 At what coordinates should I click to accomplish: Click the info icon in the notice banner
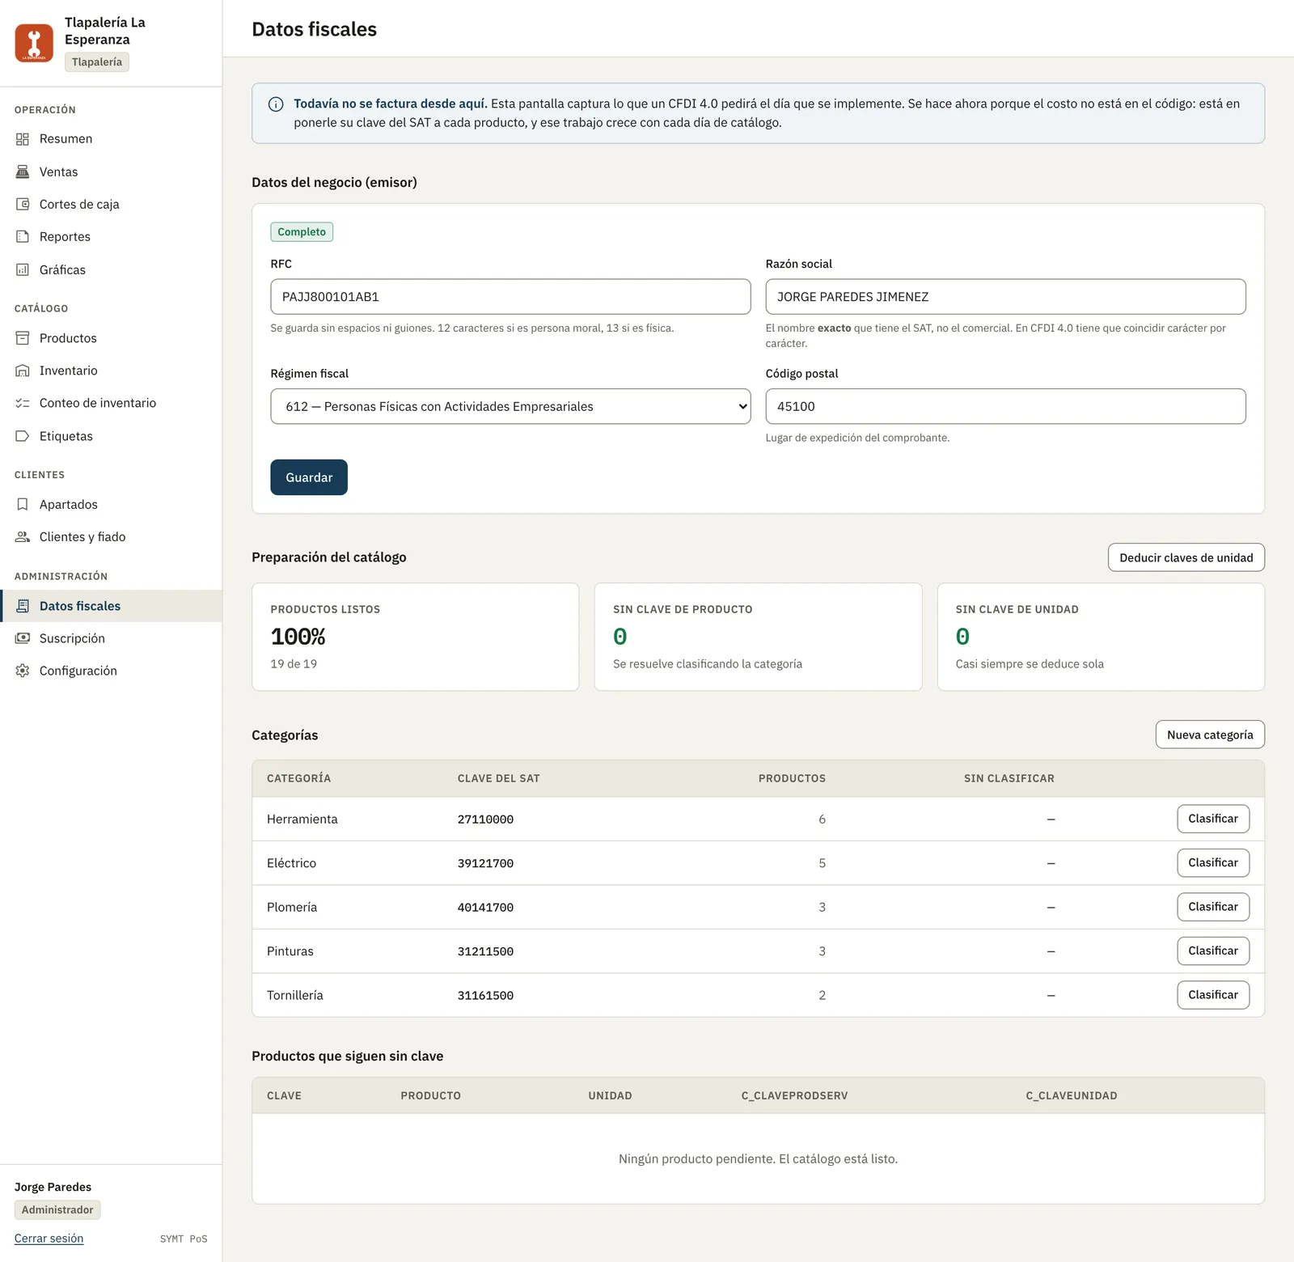pos(276,104)
